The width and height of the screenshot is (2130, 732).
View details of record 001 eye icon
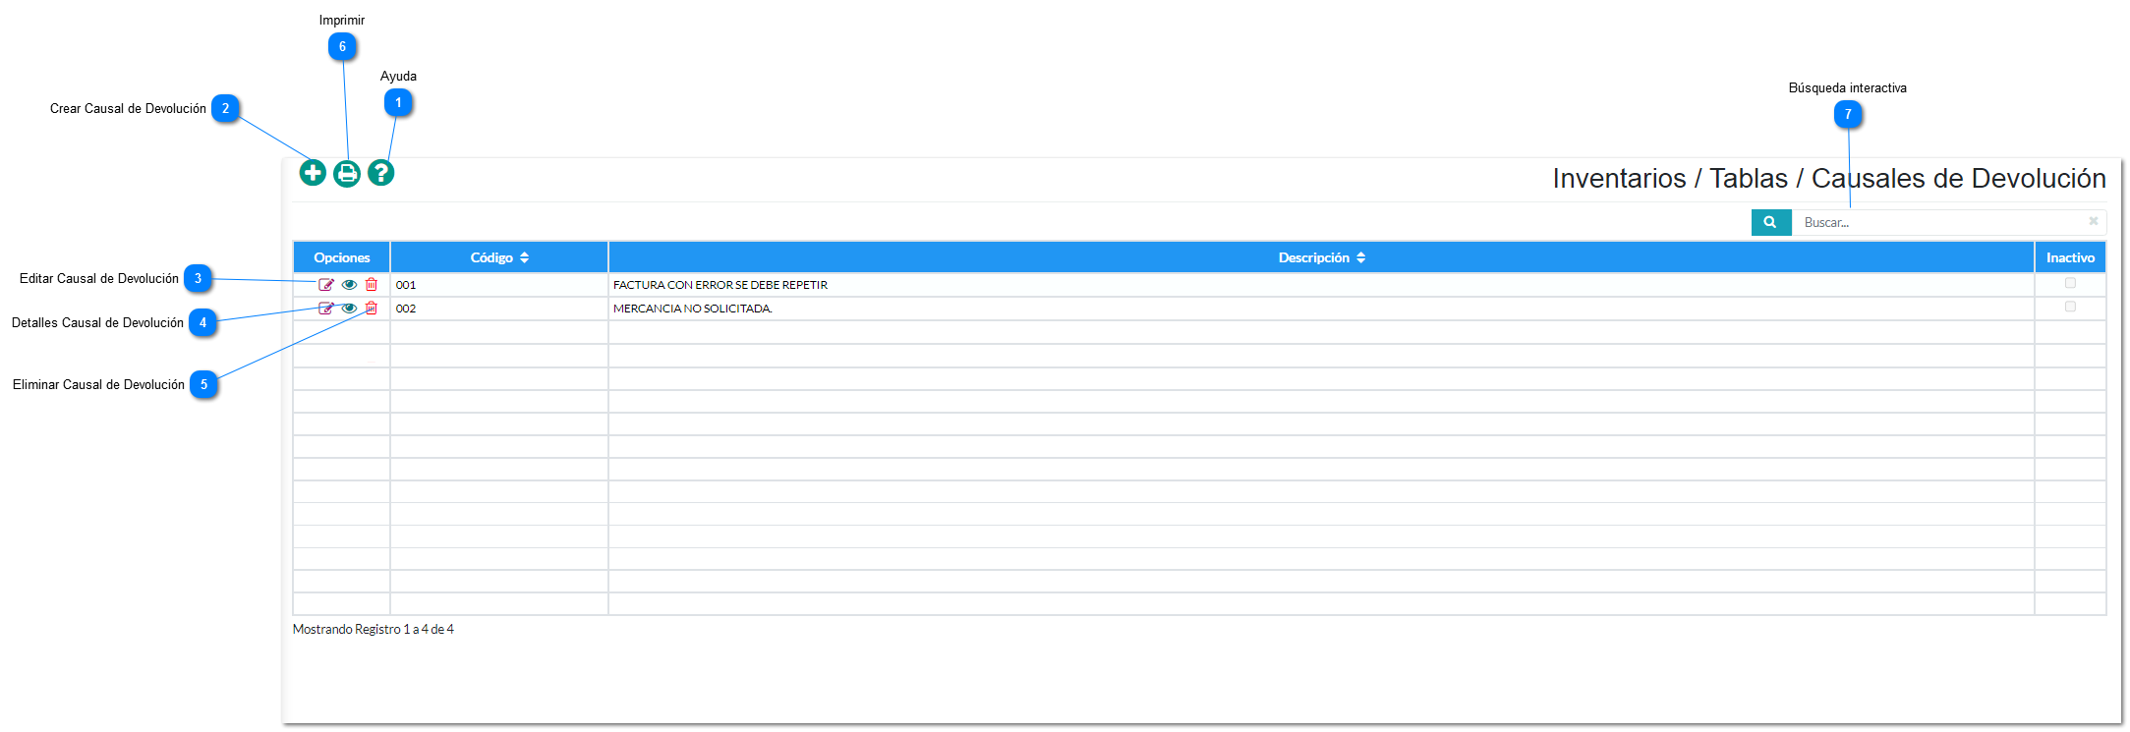pyautogui.click(x=349, y=285)
